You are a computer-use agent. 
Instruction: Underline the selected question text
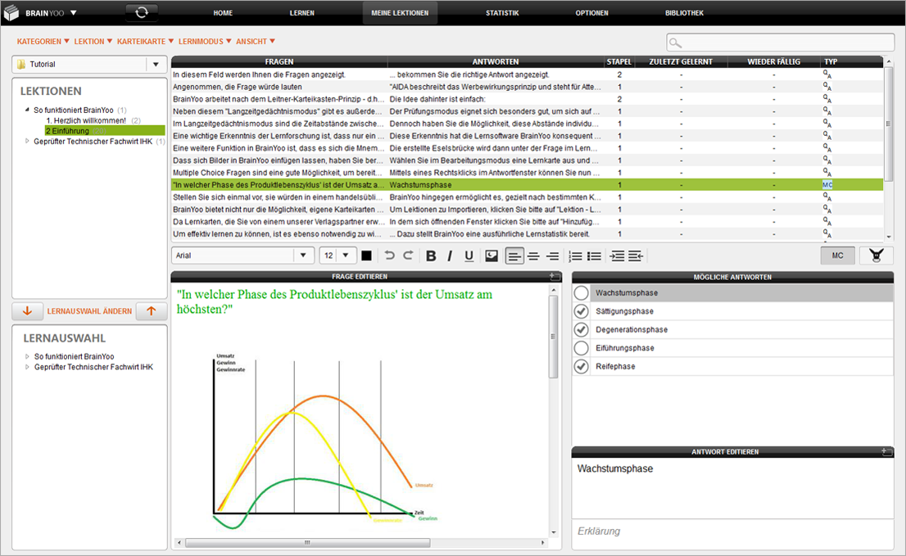point(469,255)
